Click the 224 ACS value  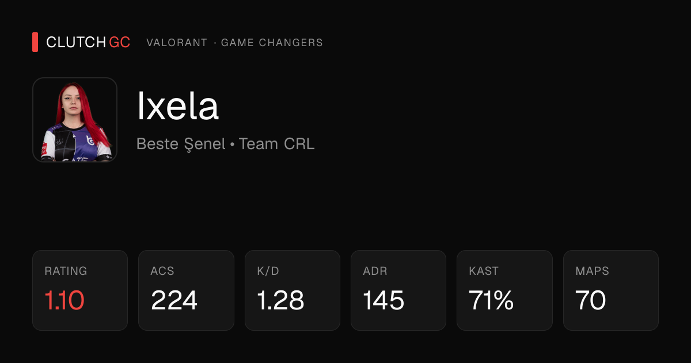point(174,300)
